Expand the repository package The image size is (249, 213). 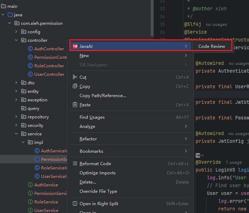(16, 117)
